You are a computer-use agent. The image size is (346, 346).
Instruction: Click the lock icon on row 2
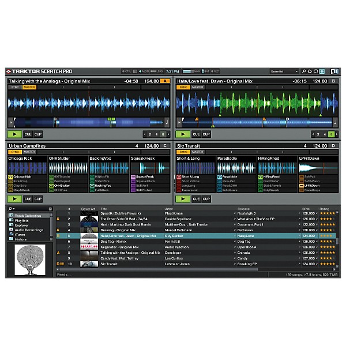[x=58, y=219]
